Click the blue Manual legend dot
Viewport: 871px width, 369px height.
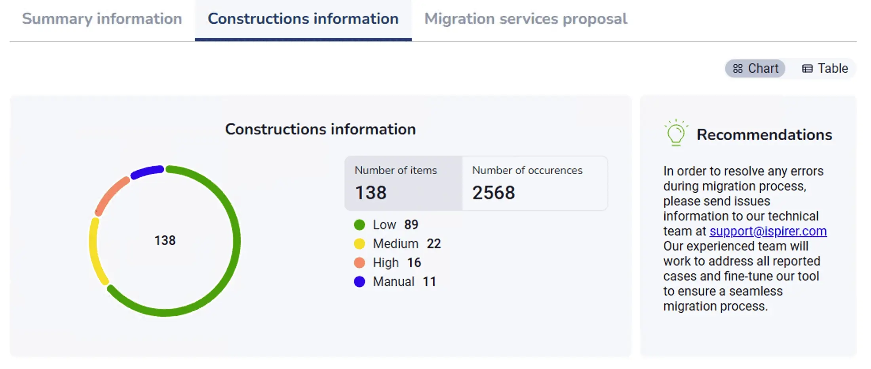[359, 282]
